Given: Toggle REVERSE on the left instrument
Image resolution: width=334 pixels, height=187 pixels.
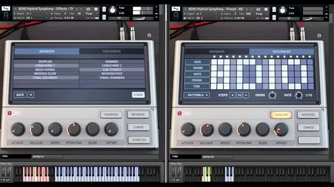Looking at the screenshot, I should pos(138,114).
